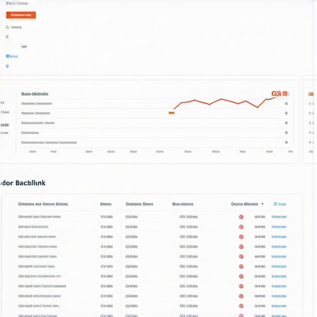Click the circle icon on the fourth chart row
Viewport: 317px width, 317px height.
point(286,132)
